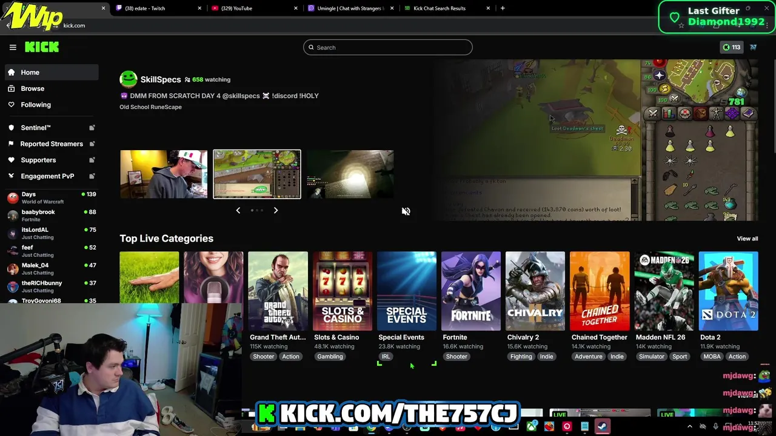
Task: Click Simulator tag under Madden NFL 26
Action: click(652, 357)
